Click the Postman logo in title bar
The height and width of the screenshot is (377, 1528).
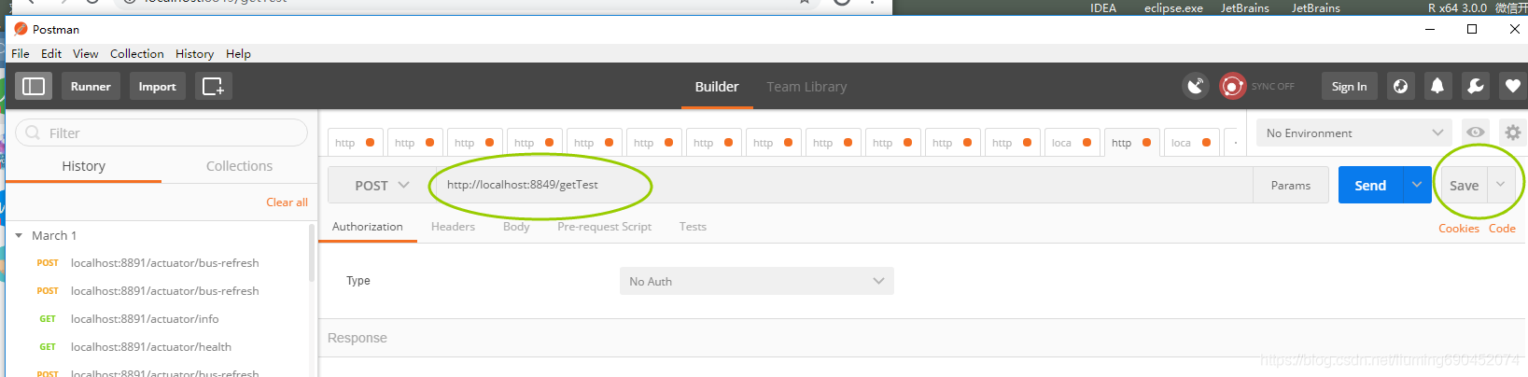(x=21, y=29)
